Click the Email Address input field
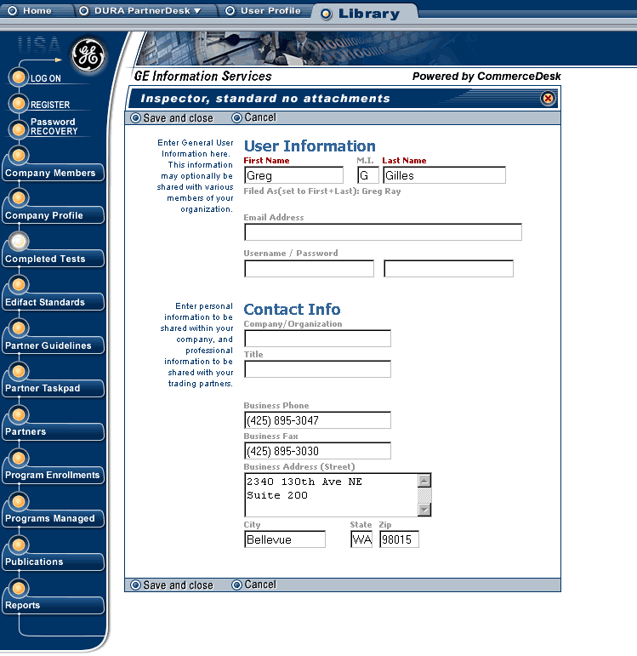 click(382, 232)
